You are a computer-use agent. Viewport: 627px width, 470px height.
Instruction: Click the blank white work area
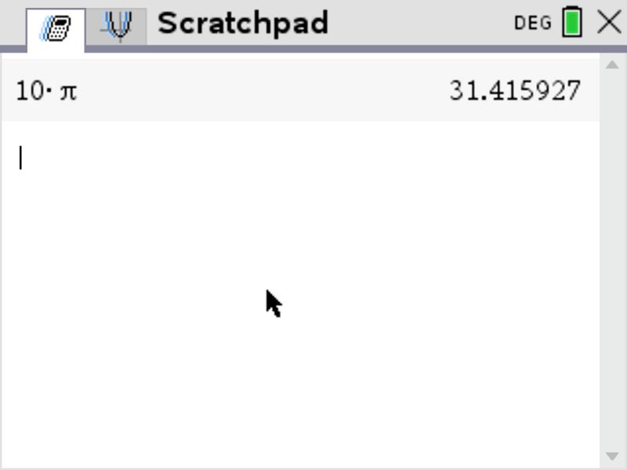tap(300, 320)
